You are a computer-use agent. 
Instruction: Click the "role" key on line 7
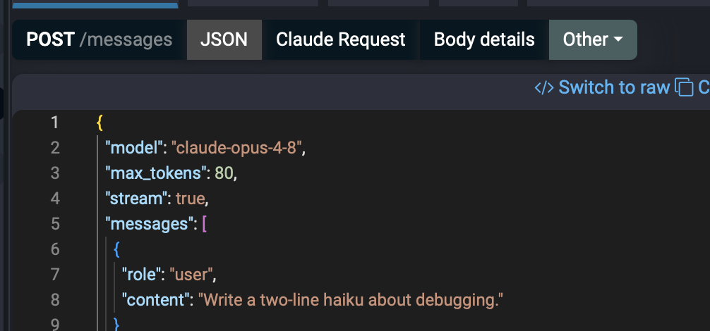141,274
